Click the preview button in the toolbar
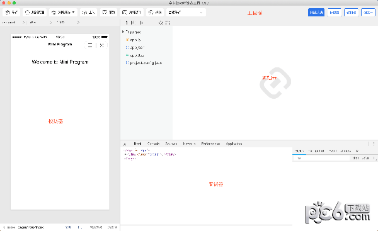The width and height of the screenshot is (378, 231). tap(108, 13)
